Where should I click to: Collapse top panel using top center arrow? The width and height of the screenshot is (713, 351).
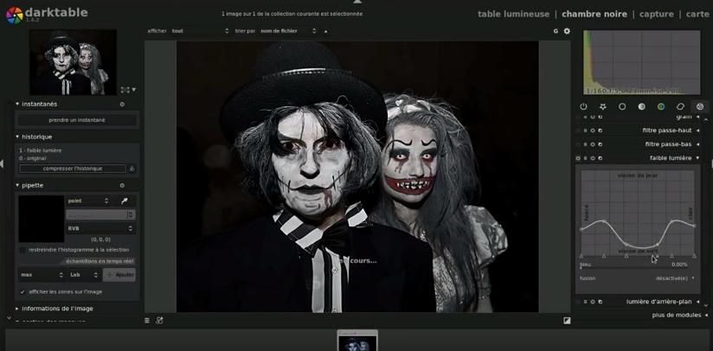click(357, 2)
